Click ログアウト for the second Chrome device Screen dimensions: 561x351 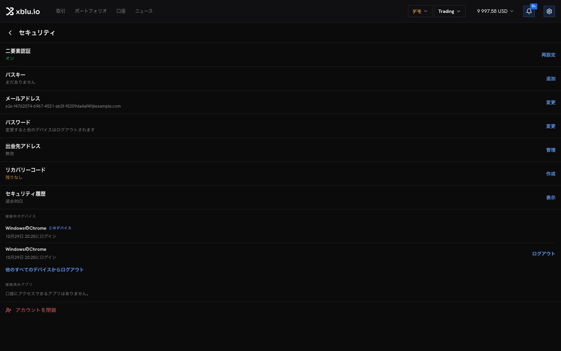(543, 253)
